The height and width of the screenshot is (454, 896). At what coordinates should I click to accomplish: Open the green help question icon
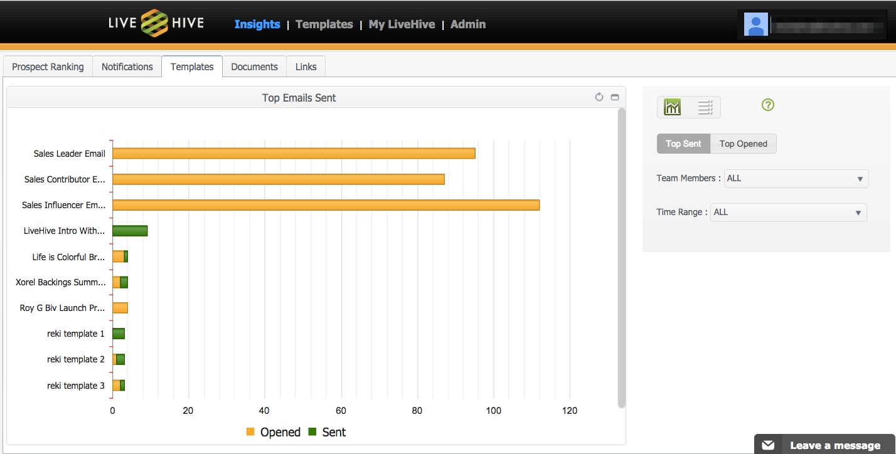767,105
